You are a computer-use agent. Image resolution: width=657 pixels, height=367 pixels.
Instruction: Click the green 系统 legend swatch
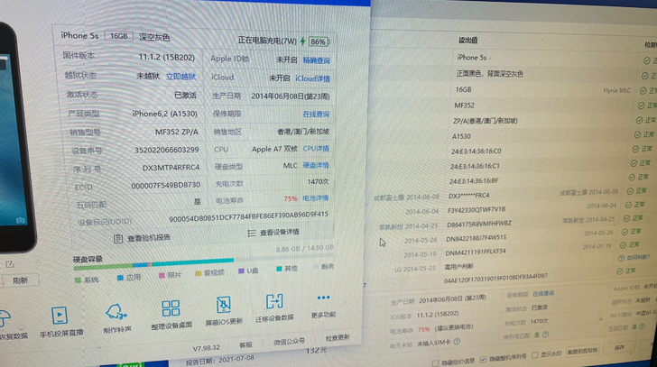[x=78, y=280]
